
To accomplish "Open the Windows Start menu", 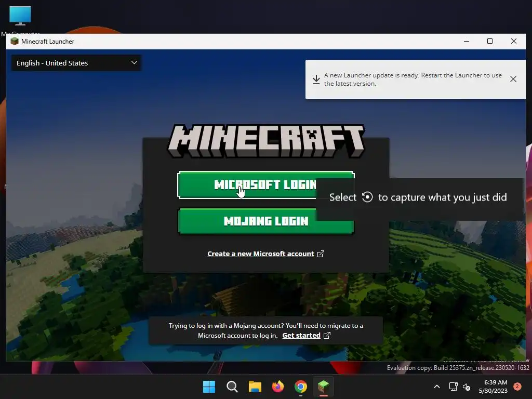I will (x=209, y=387).
